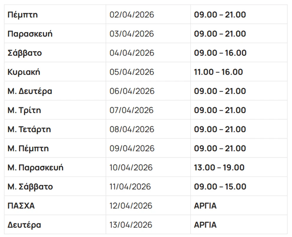The width and height of the screenshot is (292, 237).
Task: Click the date 04/04/2026
Action: 132,53
